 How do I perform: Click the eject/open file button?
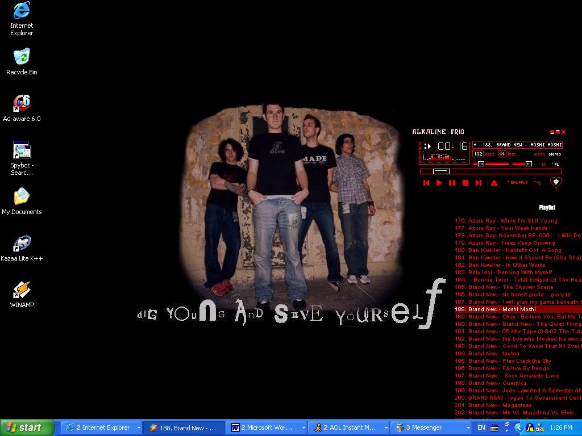[494, 183]
